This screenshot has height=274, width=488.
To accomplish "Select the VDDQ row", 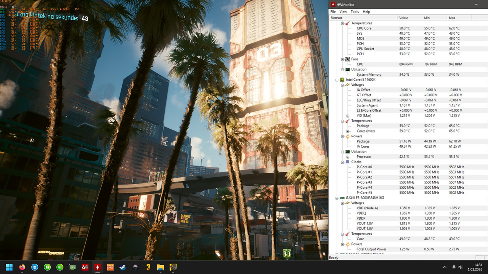I will pyautogui.click(x=408, y=213).
